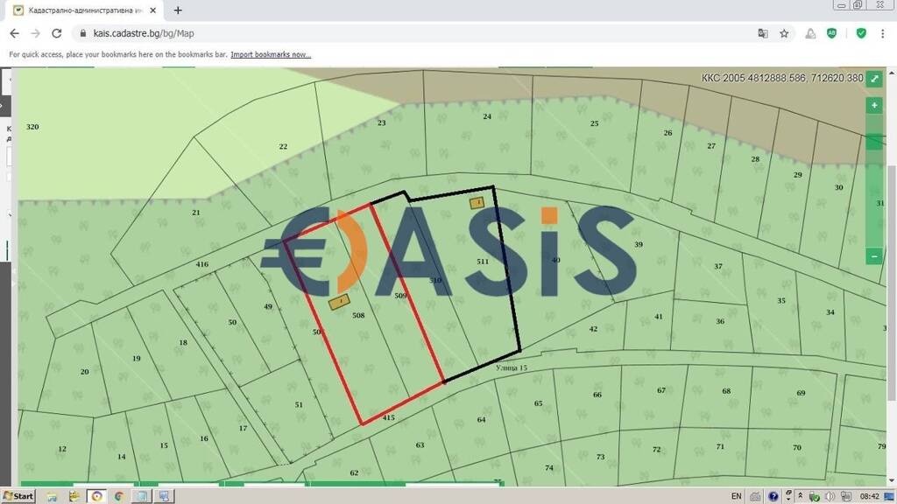Open the translate page icon in address bar
This screenshot has width=897, height=504.
(763, 33)
